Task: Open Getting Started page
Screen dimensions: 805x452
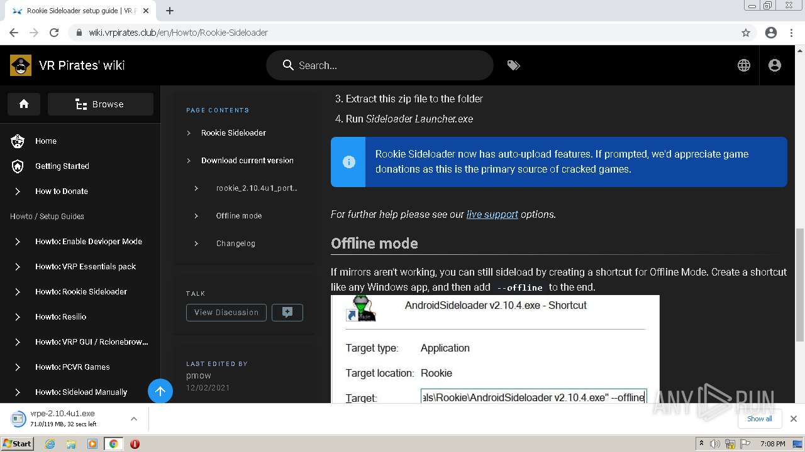Action: pos(62,166)
